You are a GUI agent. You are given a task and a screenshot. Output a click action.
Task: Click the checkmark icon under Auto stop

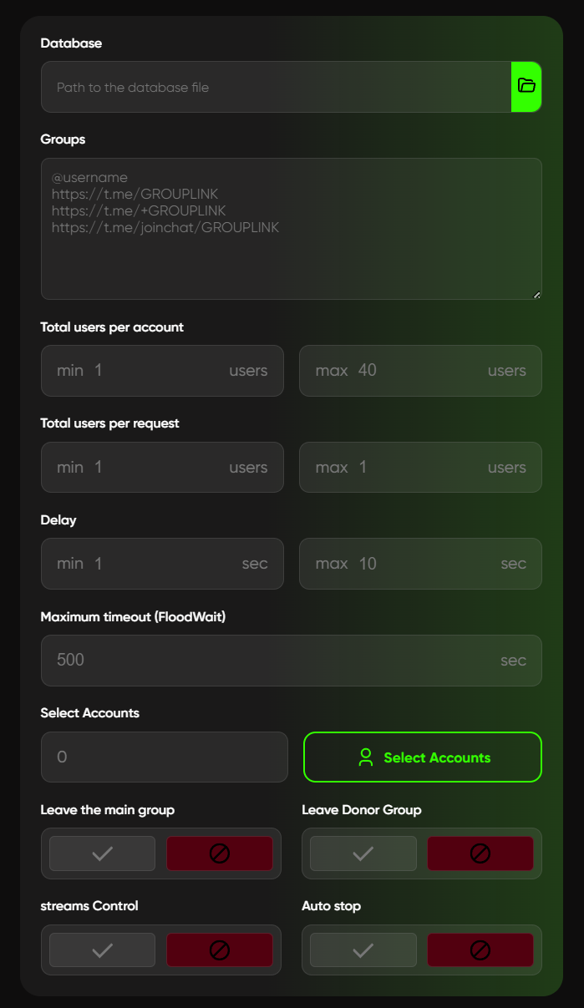click(363, 950)
